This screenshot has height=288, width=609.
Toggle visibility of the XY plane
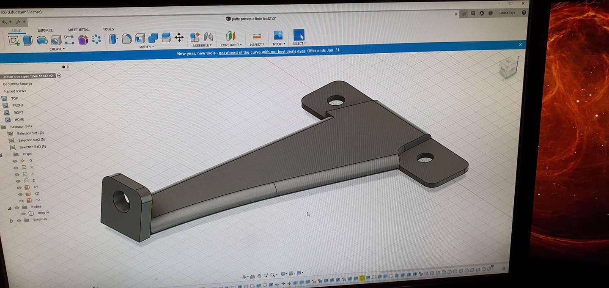pos(19,187)
